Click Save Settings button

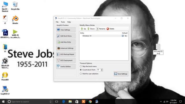coord(121,74)
